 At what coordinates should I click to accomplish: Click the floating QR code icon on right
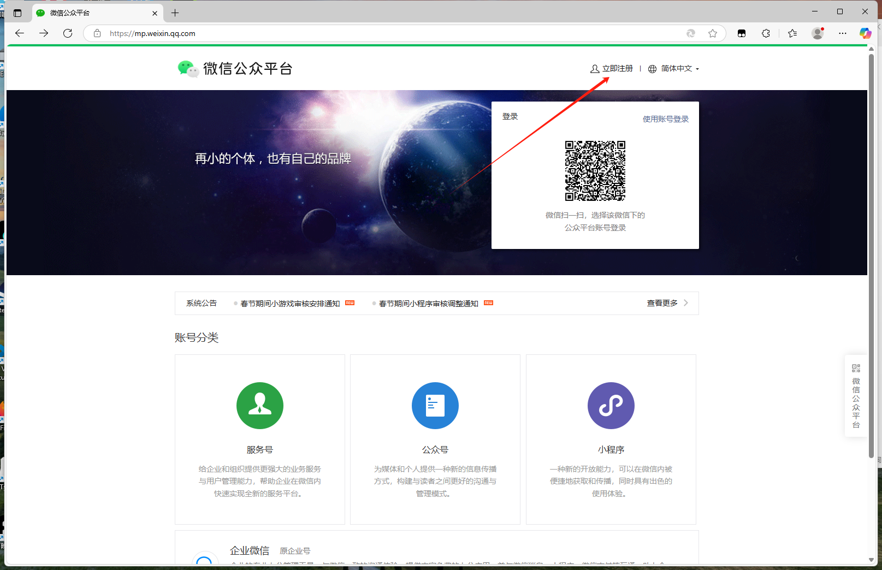point(856,369)
